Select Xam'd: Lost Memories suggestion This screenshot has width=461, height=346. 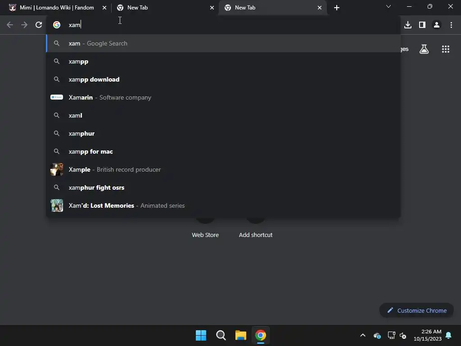click(x=223, y=205)
